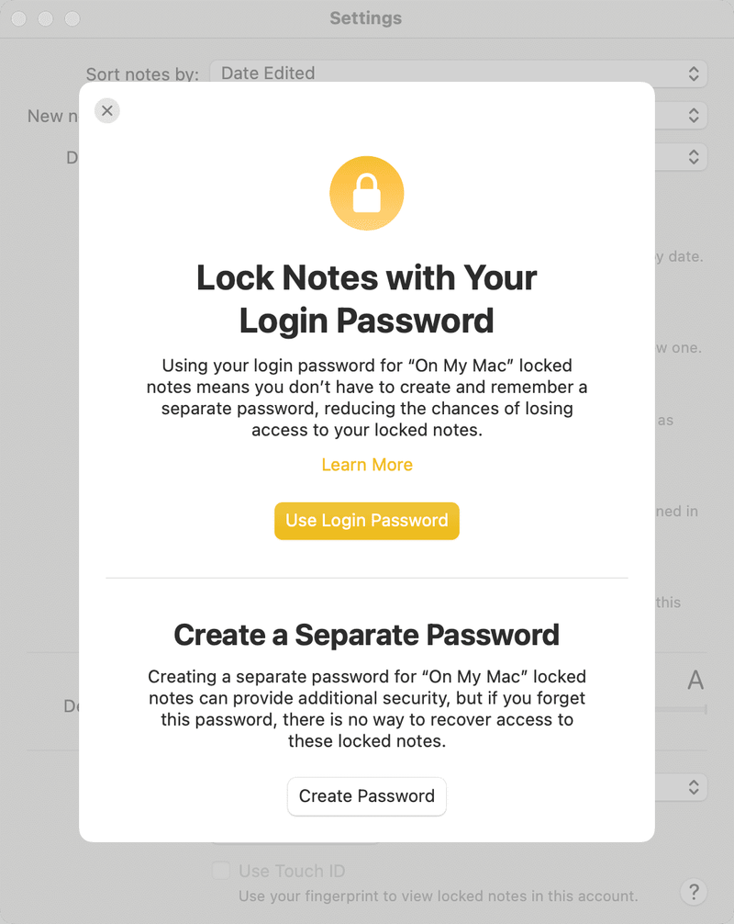Click the green zoom window button
734x924 pixels.
tap(72, 18)
